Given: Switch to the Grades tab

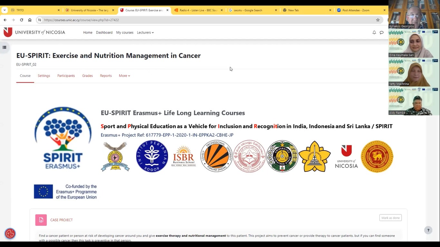Looking at the screenshot, I should pos(87,76).
